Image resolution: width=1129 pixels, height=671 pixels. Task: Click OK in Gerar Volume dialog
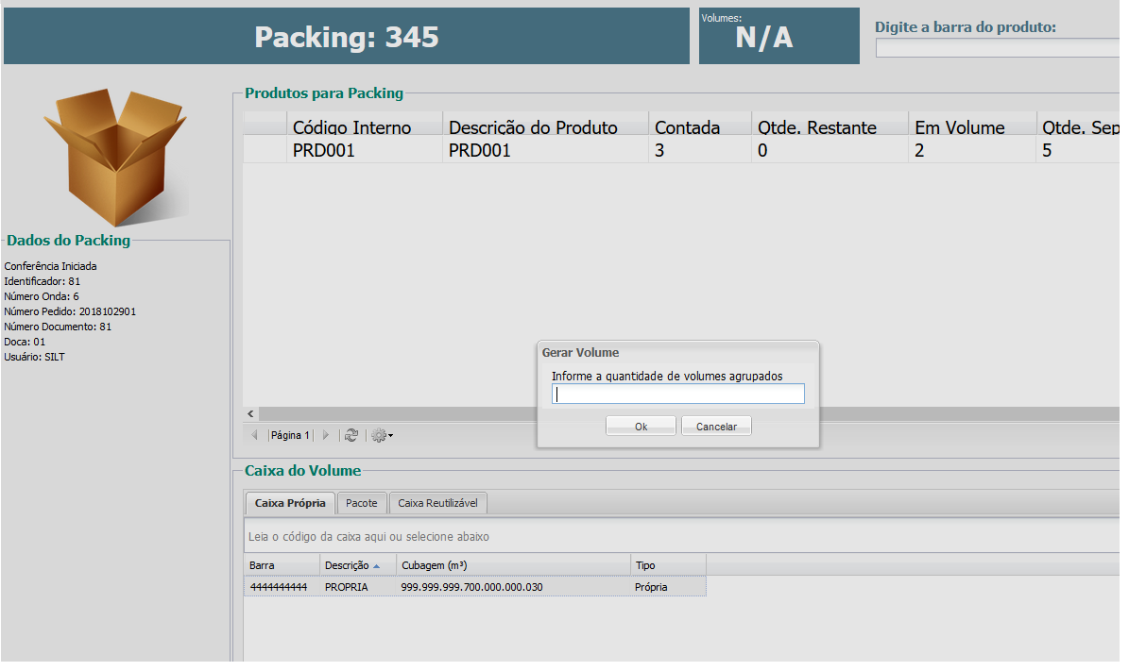pos(641,427)
